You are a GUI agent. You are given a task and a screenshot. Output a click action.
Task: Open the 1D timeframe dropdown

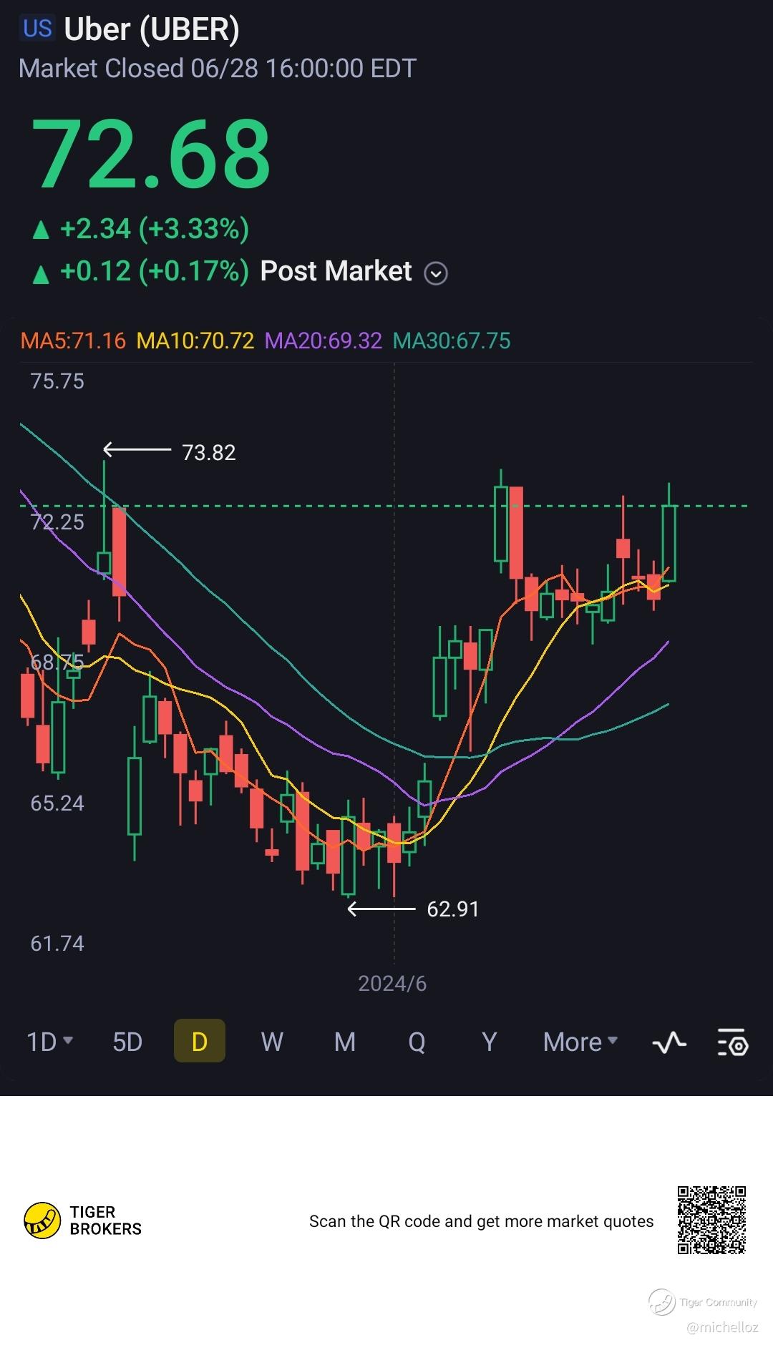(x=50, y=1042)
